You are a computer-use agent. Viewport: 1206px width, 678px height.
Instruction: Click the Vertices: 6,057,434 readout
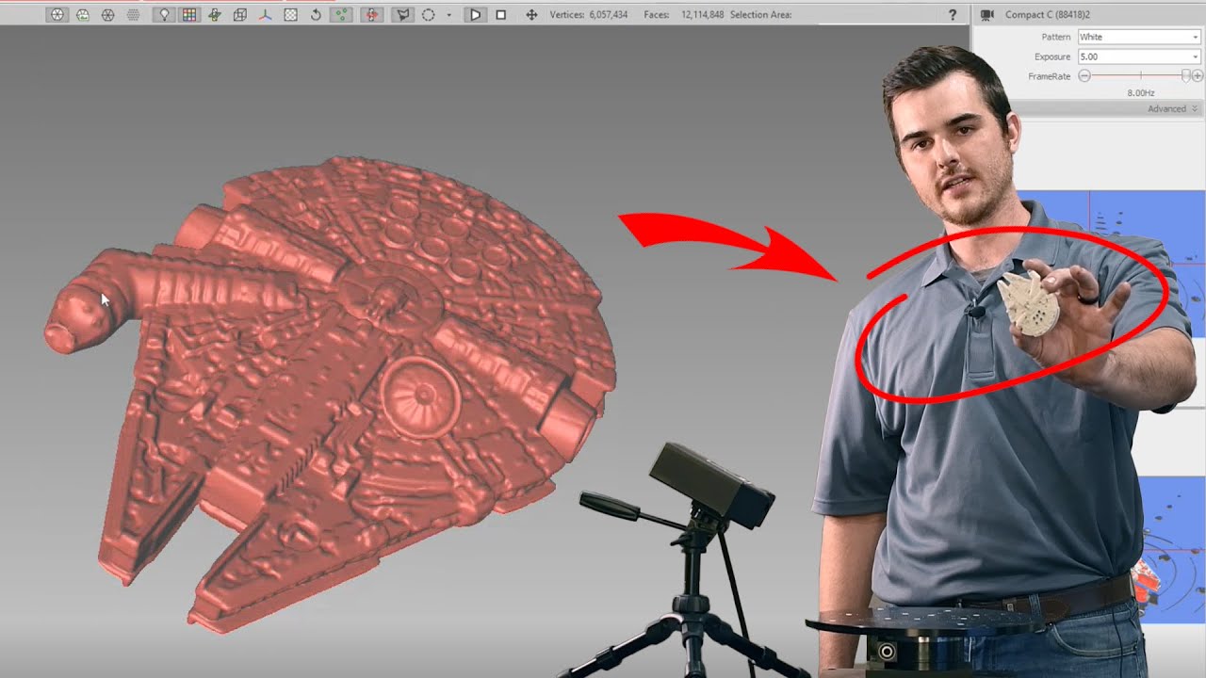[590, 15]
